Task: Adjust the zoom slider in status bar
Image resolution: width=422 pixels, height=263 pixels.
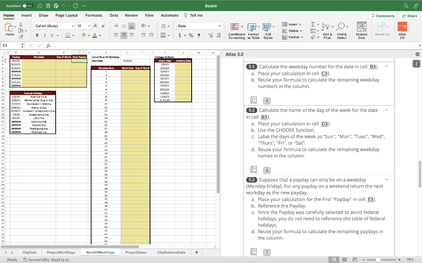Action: [378, 260]
